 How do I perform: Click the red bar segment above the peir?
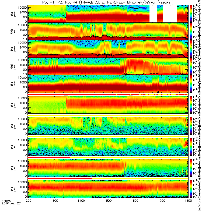(x=60, y=178)
